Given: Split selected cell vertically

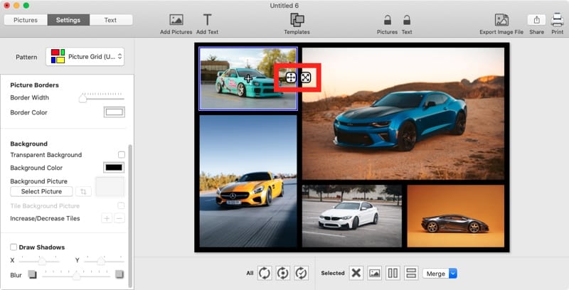Looking at the screenshot, I should tap(393, 273).
